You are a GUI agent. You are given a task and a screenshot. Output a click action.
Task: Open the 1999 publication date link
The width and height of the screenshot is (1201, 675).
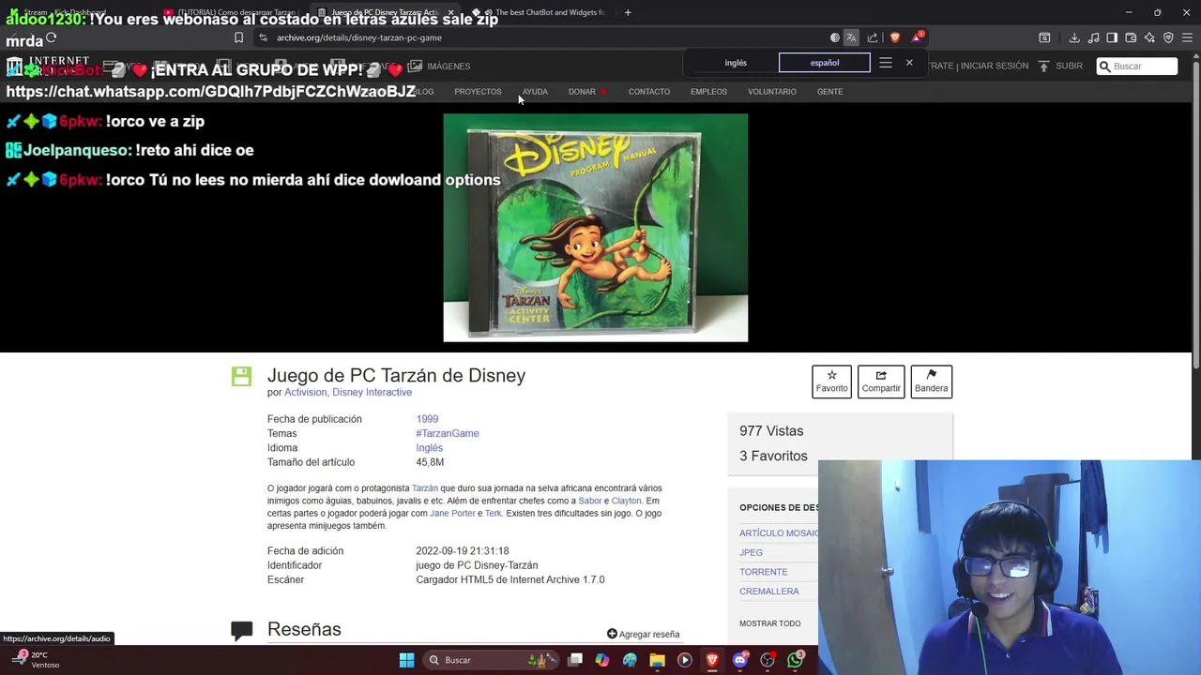coord(427,419)
